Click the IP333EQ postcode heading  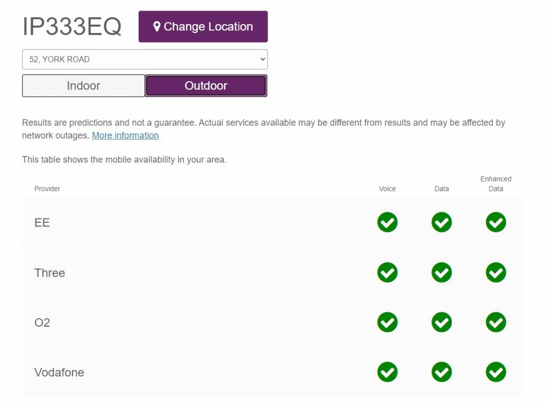point(72,27)
